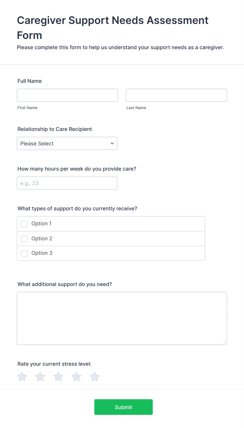Focus the additional support text area
The image size is (244, 428).
point(122,318)
